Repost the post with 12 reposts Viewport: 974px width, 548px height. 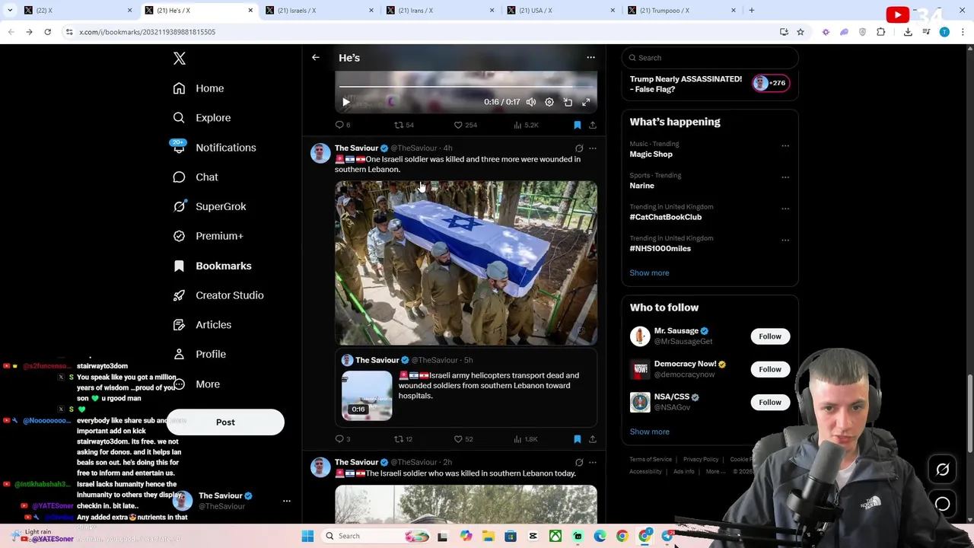(x=403, y=439)
